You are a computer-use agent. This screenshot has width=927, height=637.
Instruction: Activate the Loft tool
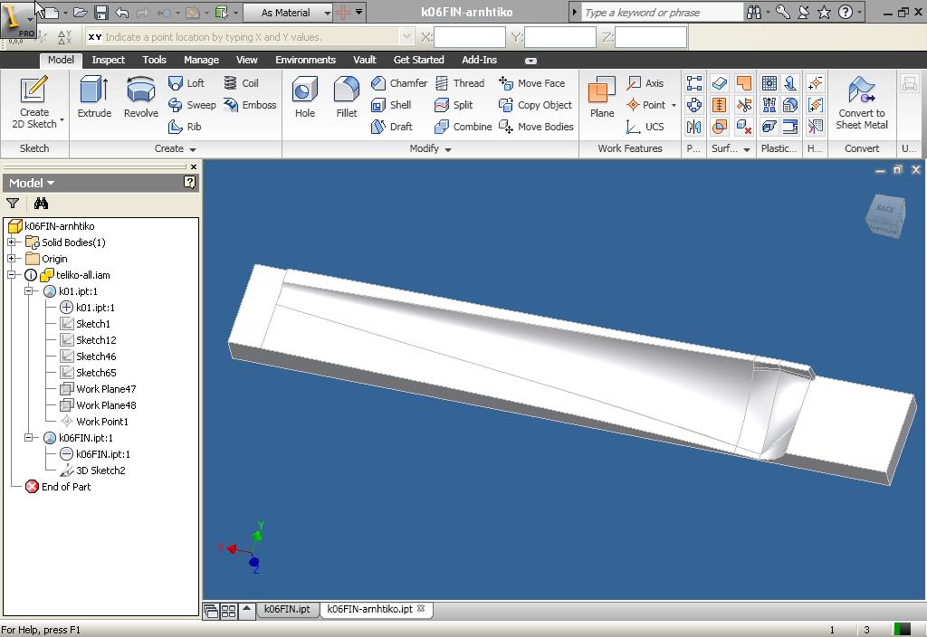(186, 83)
